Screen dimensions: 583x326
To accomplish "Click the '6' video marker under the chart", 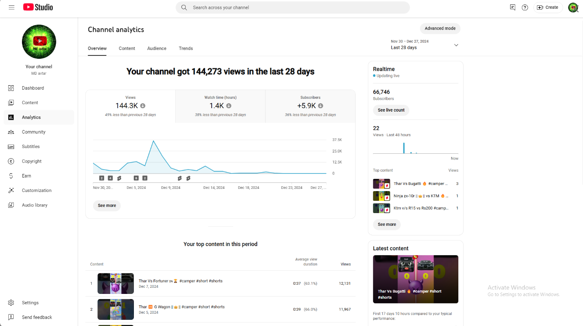I will 136,178.
